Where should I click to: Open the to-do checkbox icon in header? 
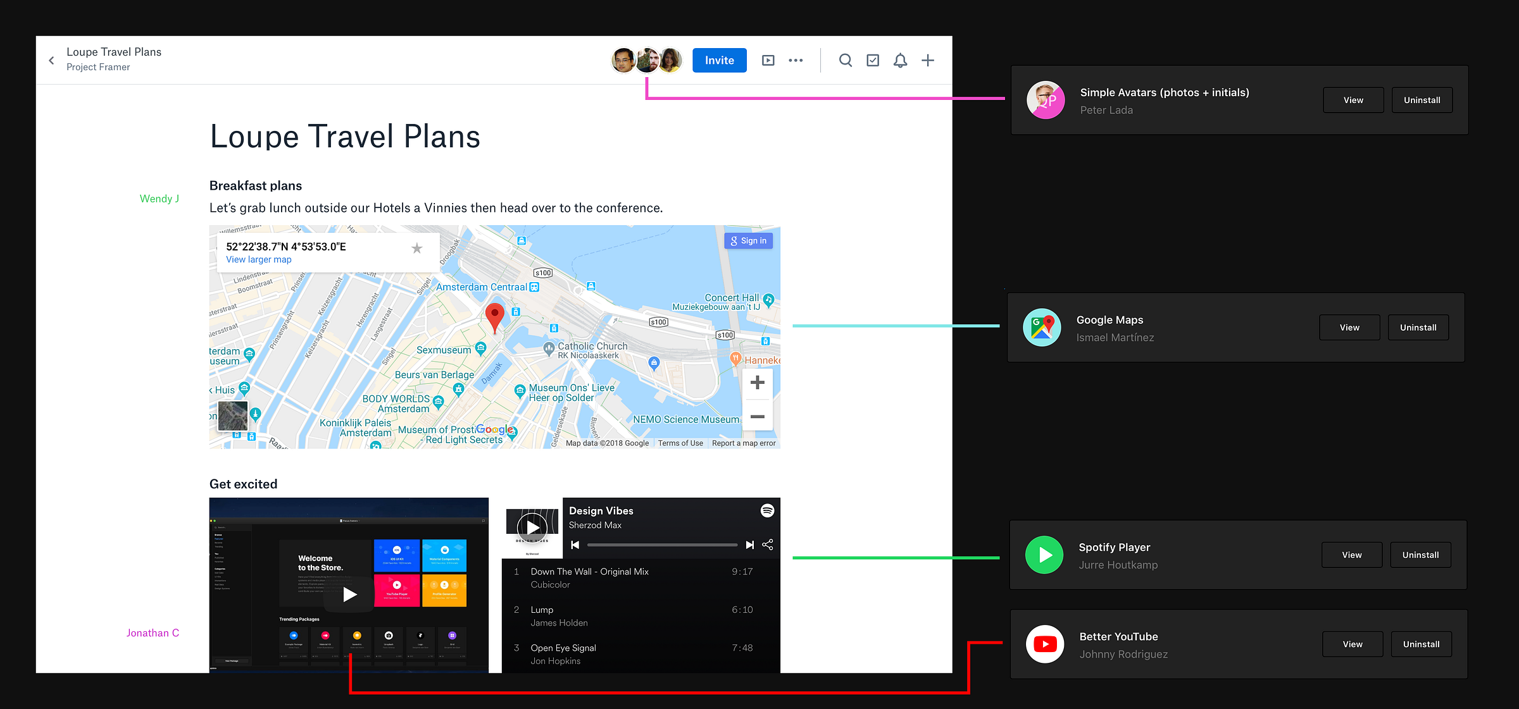coord(873,61)
